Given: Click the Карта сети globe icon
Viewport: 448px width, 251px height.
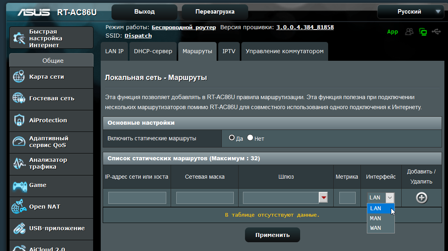Looking at the screenshot, I should coord(19,77).
